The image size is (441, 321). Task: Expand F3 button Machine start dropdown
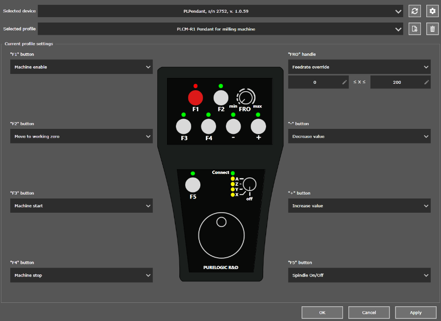pyautogui.click(x=81, y=206)
